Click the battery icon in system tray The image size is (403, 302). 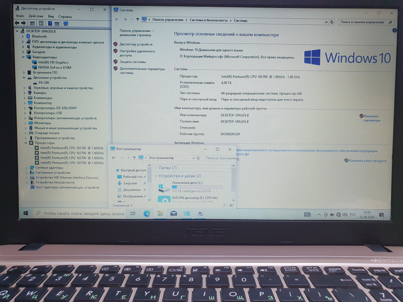(332, 215)
